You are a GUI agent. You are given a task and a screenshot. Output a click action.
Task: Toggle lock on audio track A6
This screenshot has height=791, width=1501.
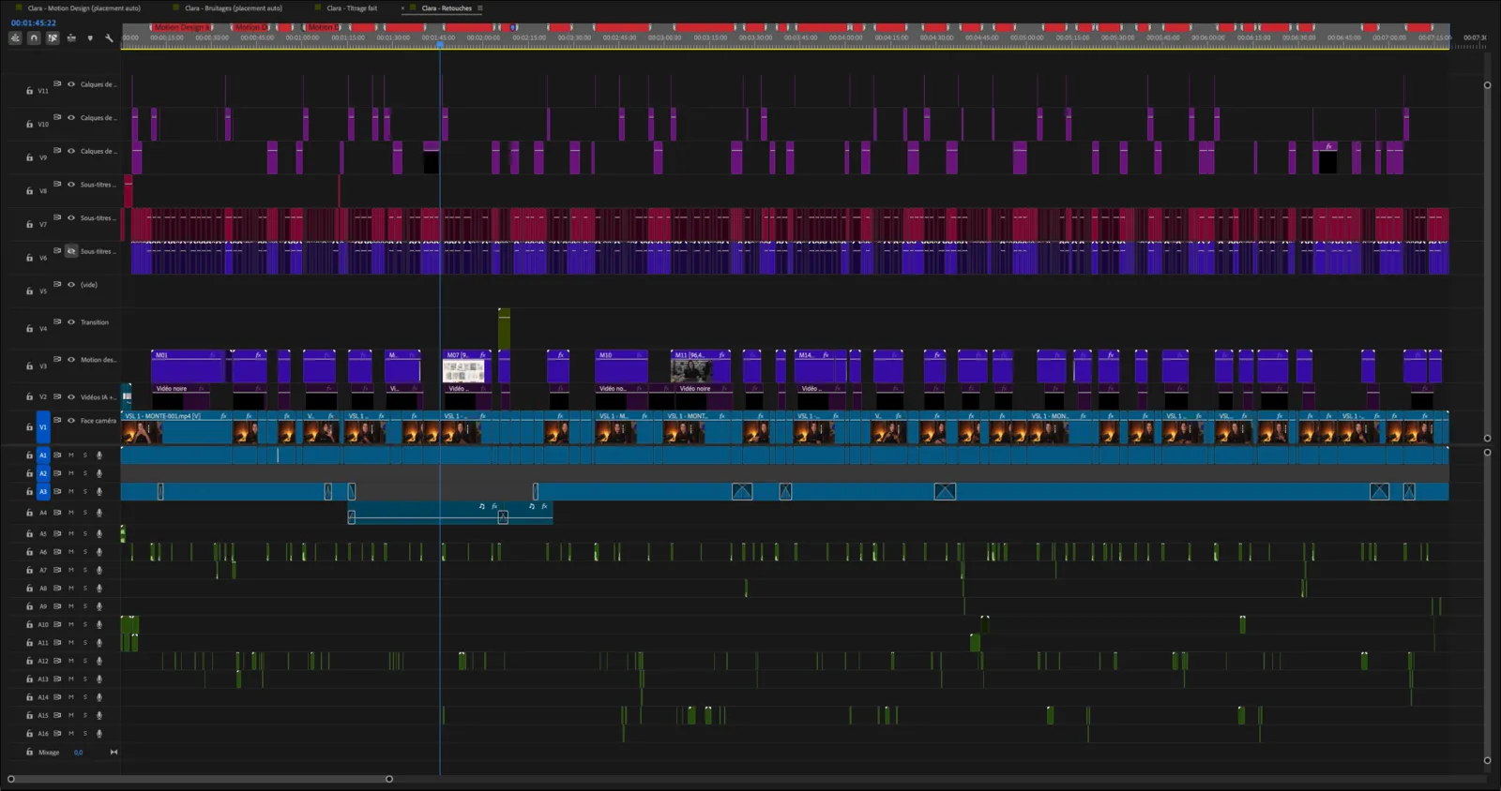pyautogui.click(x=29, y=552)
